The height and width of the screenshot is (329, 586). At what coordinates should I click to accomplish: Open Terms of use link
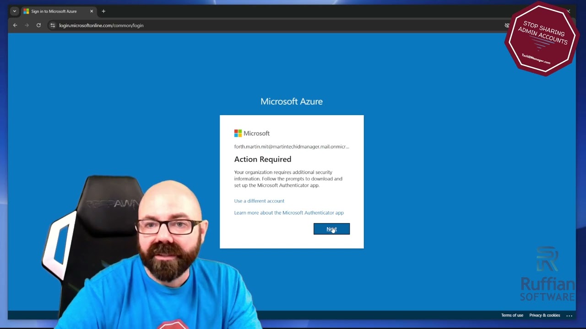pyautogui.click(x=512, y=315)
